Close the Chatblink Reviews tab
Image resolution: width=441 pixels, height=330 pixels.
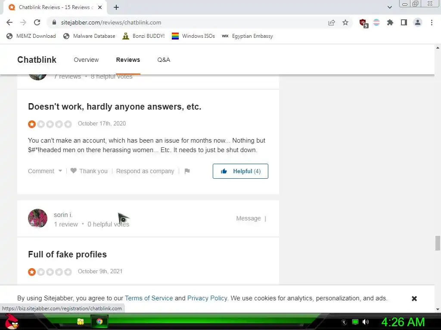100,8
